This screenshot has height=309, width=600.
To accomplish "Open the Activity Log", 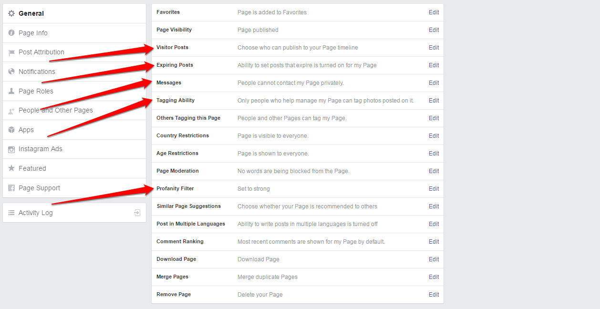I will coord(36,213).
